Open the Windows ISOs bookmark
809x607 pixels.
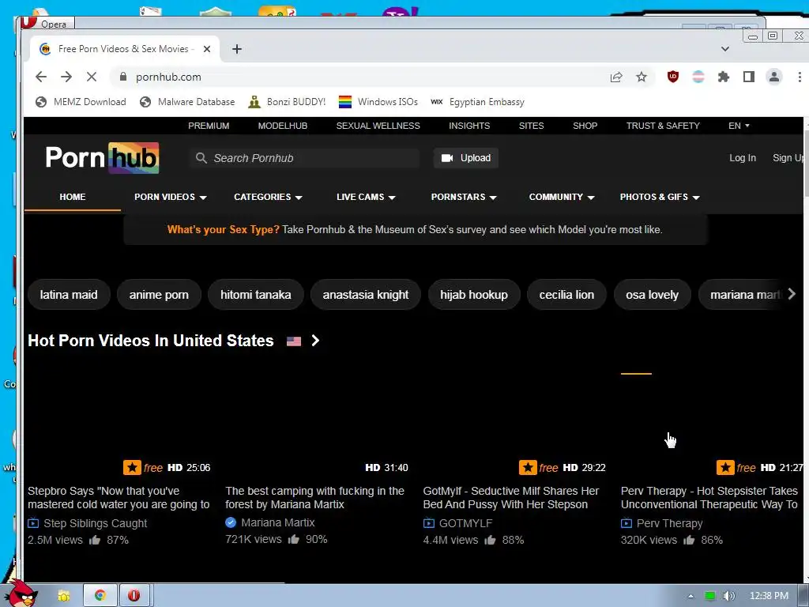[378, 102]
